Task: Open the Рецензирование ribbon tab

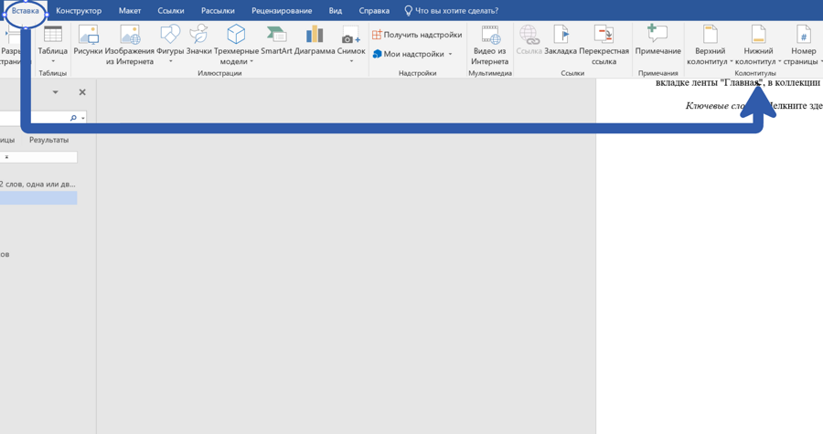Action: pyautogui.click(x=282, y=10)
